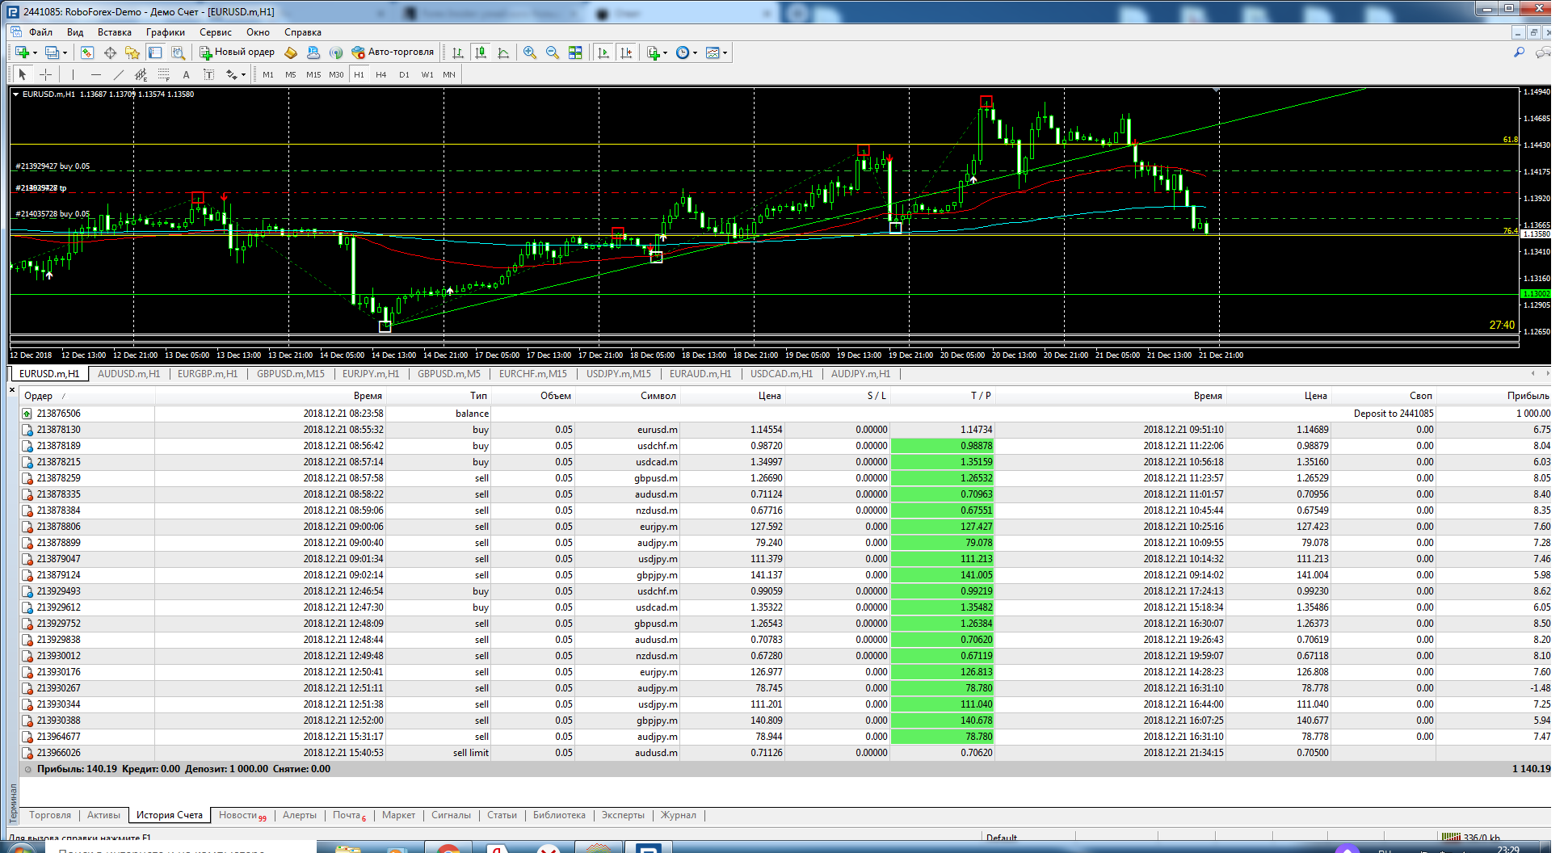Switch to the GBPUSD.m,M15 chart tab

coord(291,374)
